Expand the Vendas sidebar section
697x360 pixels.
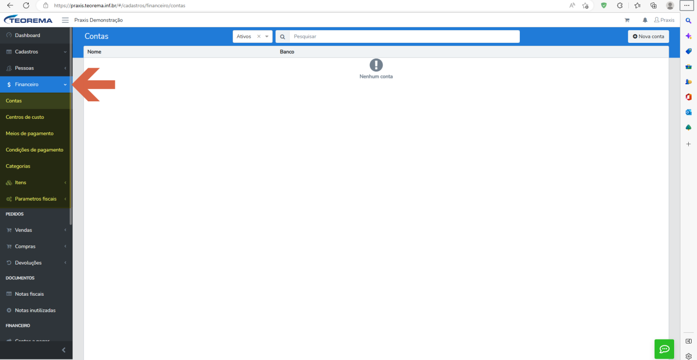pos(36,230)
